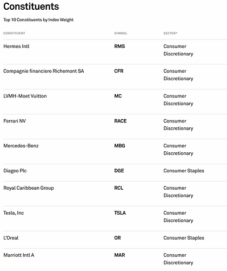
Task: Click Royal Caribbean Group constituent
Action: (x=29, y=188)
